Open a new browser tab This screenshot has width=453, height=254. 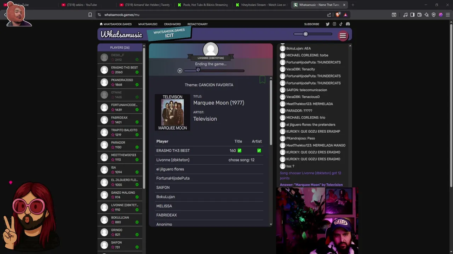[x=353, y=5]
